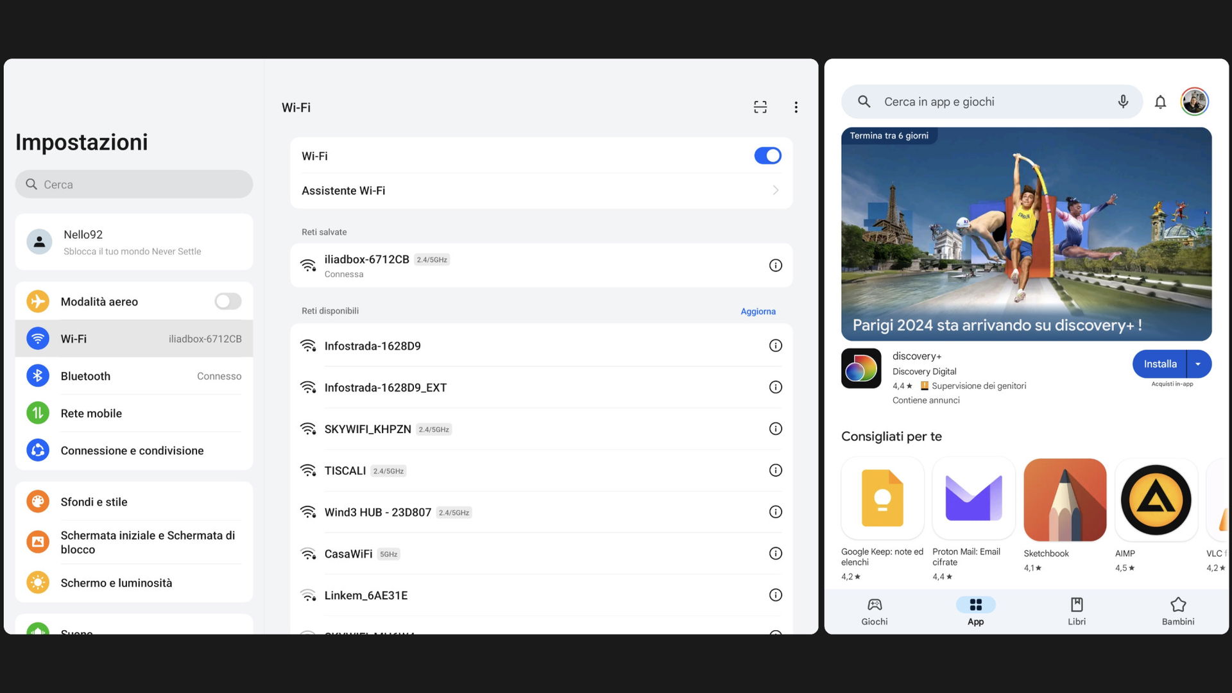Viewport: 1232px width, 693px height.
Task: Connect to Infostrada-1628D9 network
Action: tap(541, 346)
